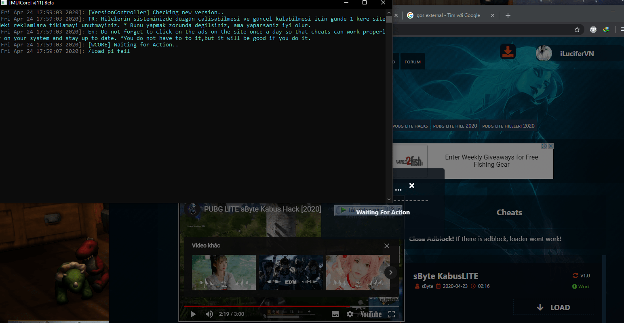This screenshot has width=624, height=323.
Task: Toggle subtitles on the YouTube player
Action: (x=335, y=314)
